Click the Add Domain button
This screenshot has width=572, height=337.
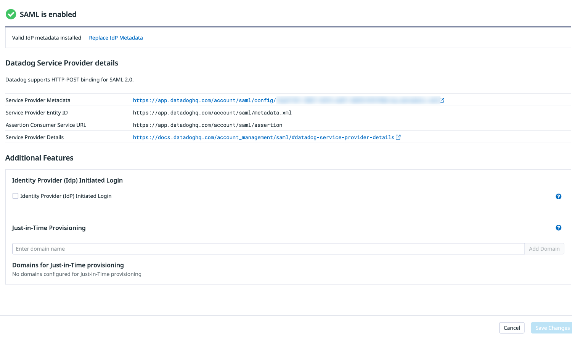(x=545, y=248)
